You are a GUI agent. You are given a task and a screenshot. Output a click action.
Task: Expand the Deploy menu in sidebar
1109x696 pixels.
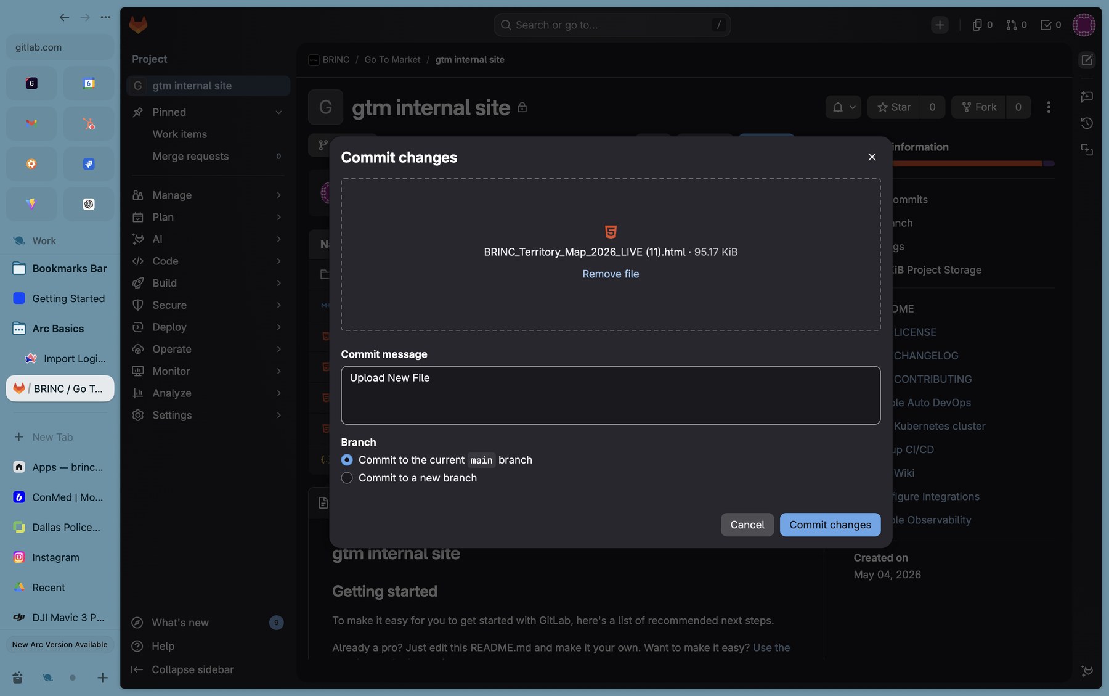click(x=208, y=327)
